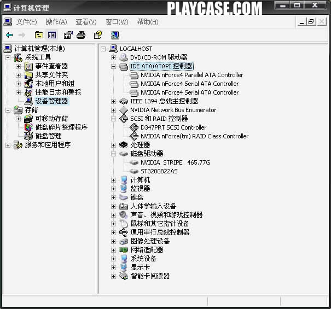The width and height of the screenshot is (331, 309).
Task: Expand the 服务和应用程序 tree node
Action: [x=8, y=145]
